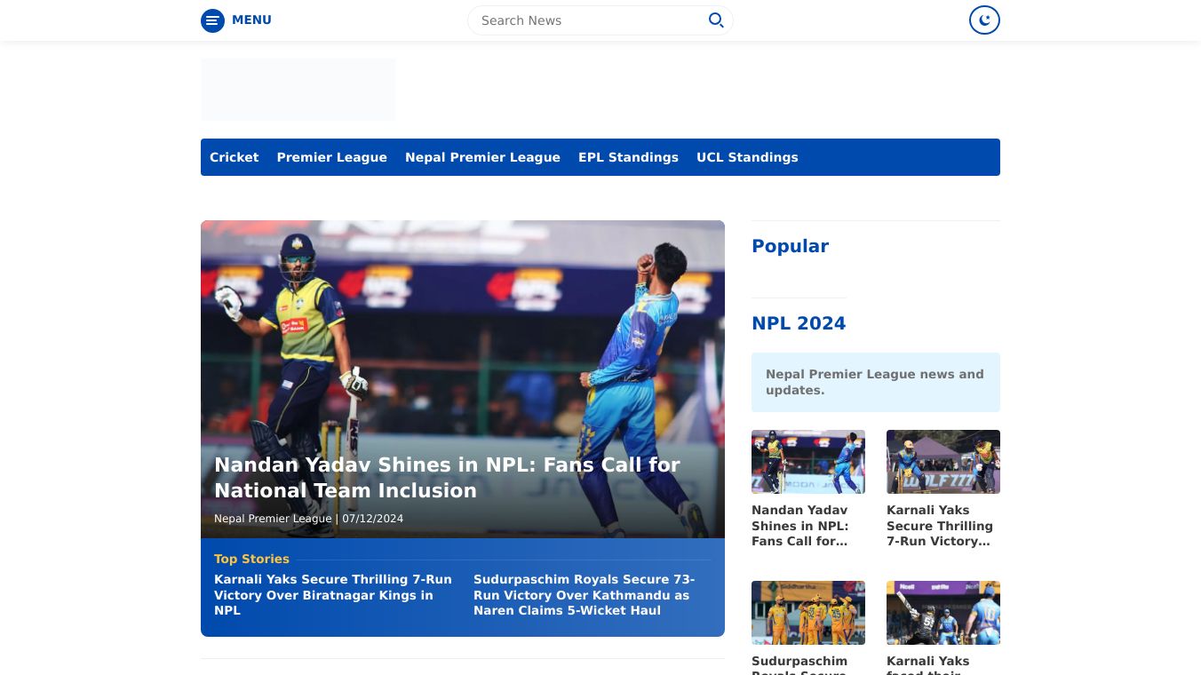
Task: Read Karnali Yaks 7-Run Victory top story
Action: [x=333, y=595]
